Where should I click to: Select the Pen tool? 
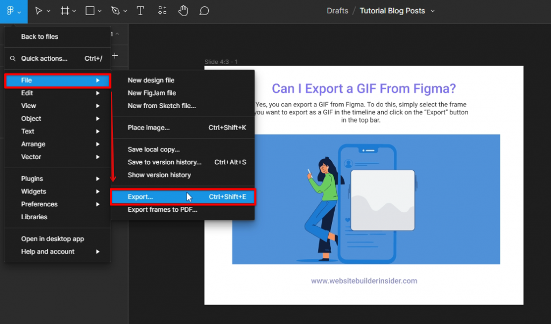coord(115,11)
